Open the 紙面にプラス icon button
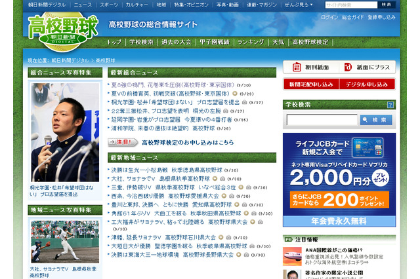The height and width of the screenshot is (279, 420). coord(367,67)
